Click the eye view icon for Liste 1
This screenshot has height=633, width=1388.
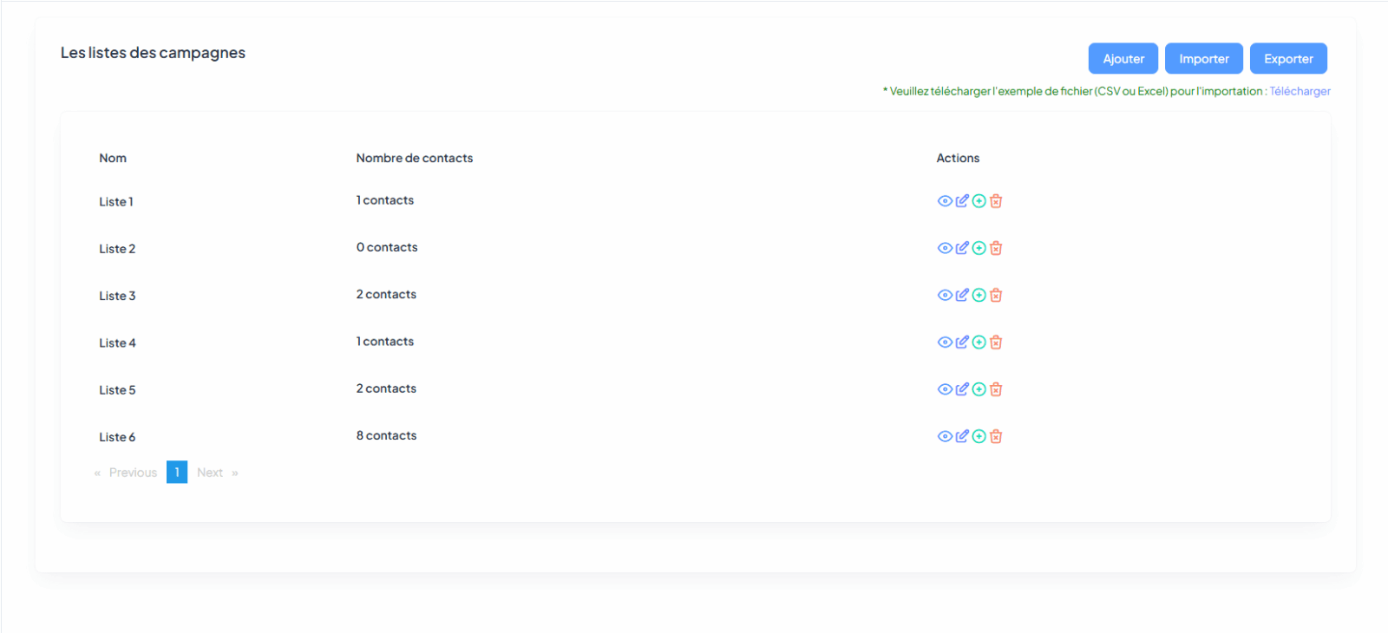pyautogui.click(x=945, y=201)
